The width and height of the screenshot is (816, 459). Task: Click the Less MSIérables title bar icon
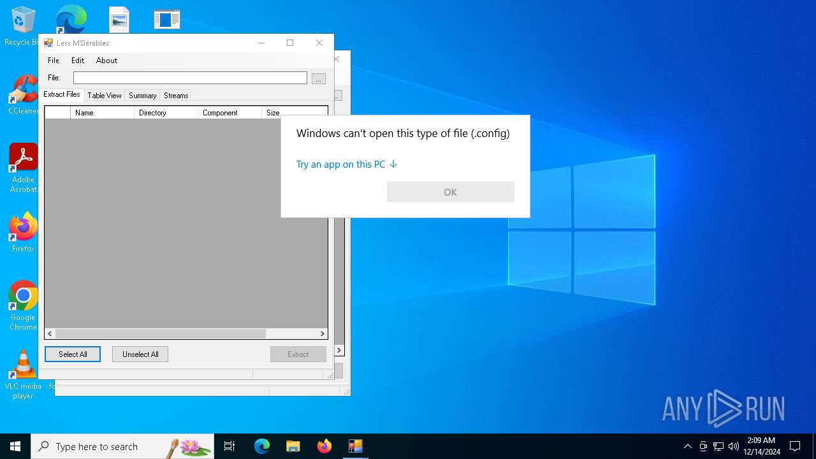[x=48, y=43]
